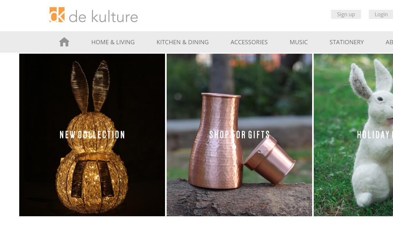
Task: Click the partially visible AB menu item
Action: point(389,42)
